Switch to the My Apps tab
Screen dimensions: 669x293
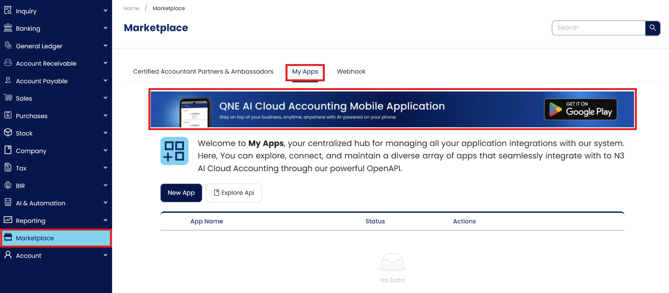point(305,72)
